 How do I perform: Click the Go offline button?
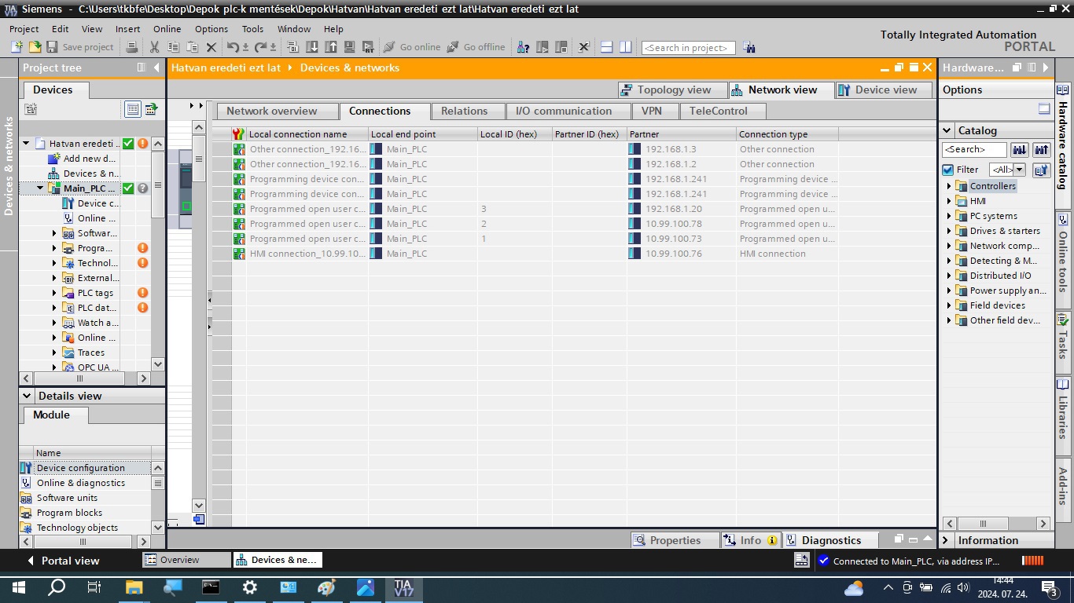tap(476, 47)
